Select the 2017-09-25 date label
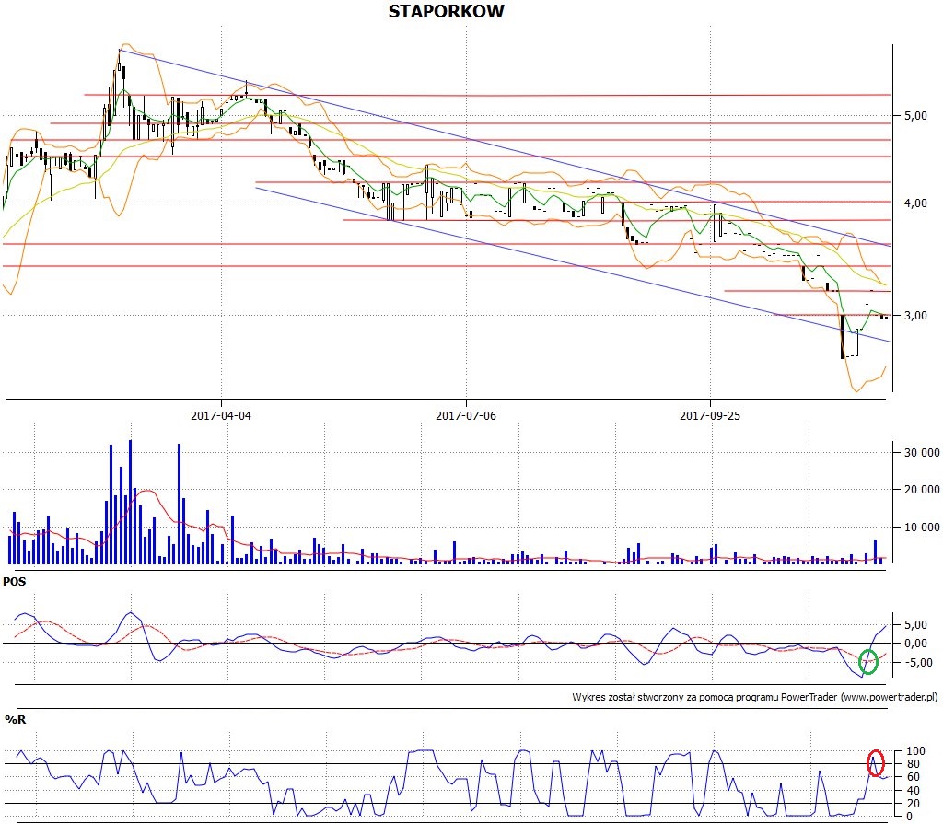Screen dimensions: 943x824 click(710, 415)
